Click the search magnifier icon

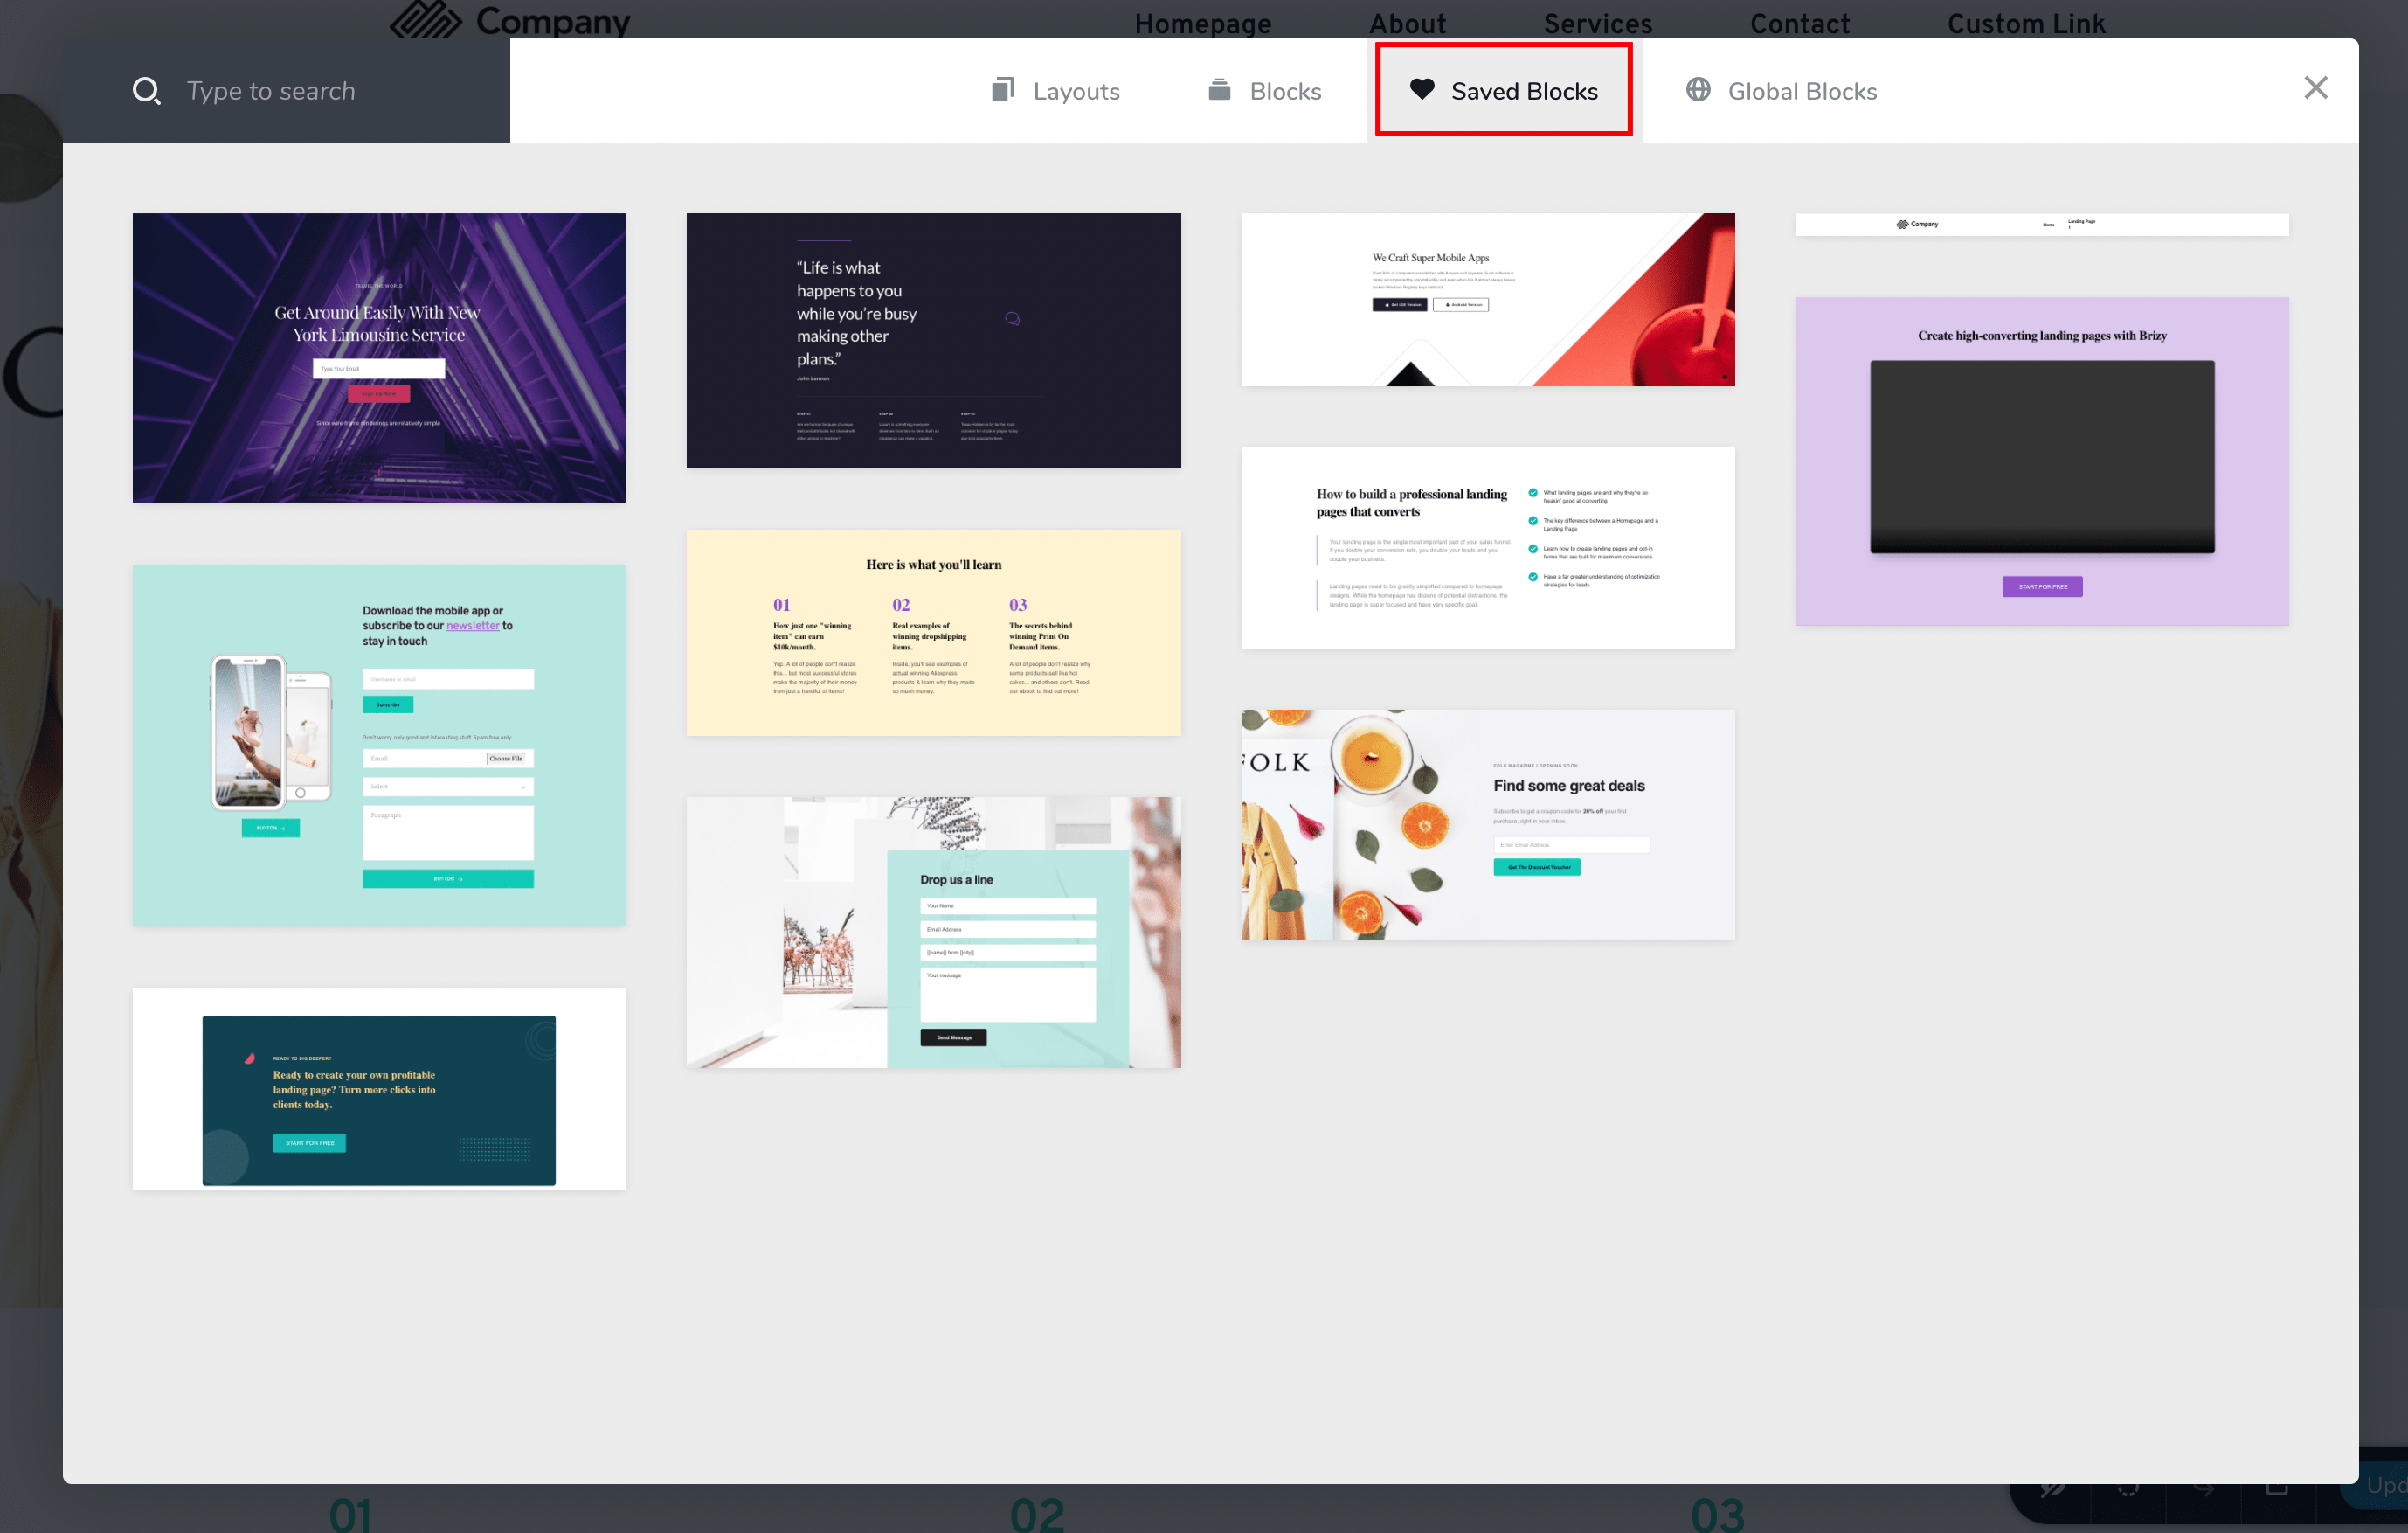pos(147,91)
